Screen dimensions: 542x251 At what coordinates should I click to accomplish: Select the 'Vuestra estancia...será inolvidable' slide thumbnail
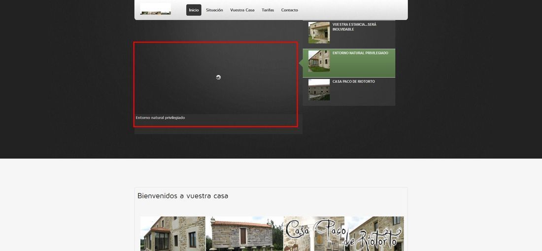pyautogui.click(x=319, y=33)
